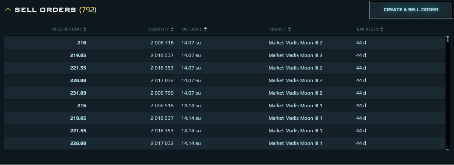Image resolution: width=454 pixels, height=165 pixels.
Task: Collapse the Sell Orders section chevron
Action: click(8, 10)
